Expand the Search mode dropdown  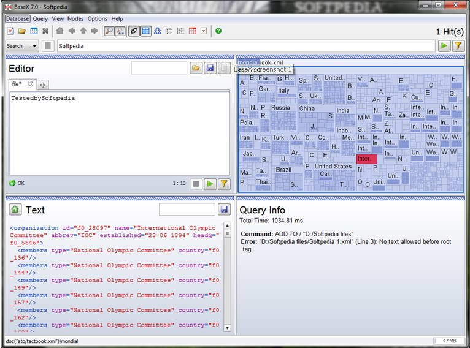pos(22,46)
